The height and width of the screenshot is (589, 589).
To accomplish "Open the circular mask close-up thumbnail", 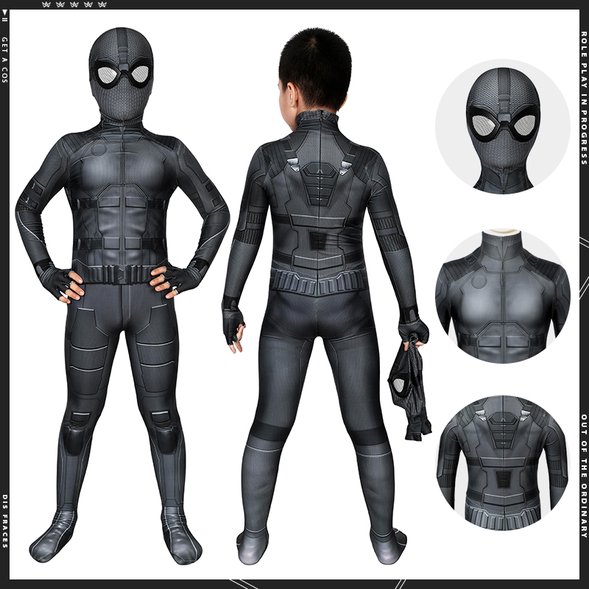I will click(x=503, y=127).
